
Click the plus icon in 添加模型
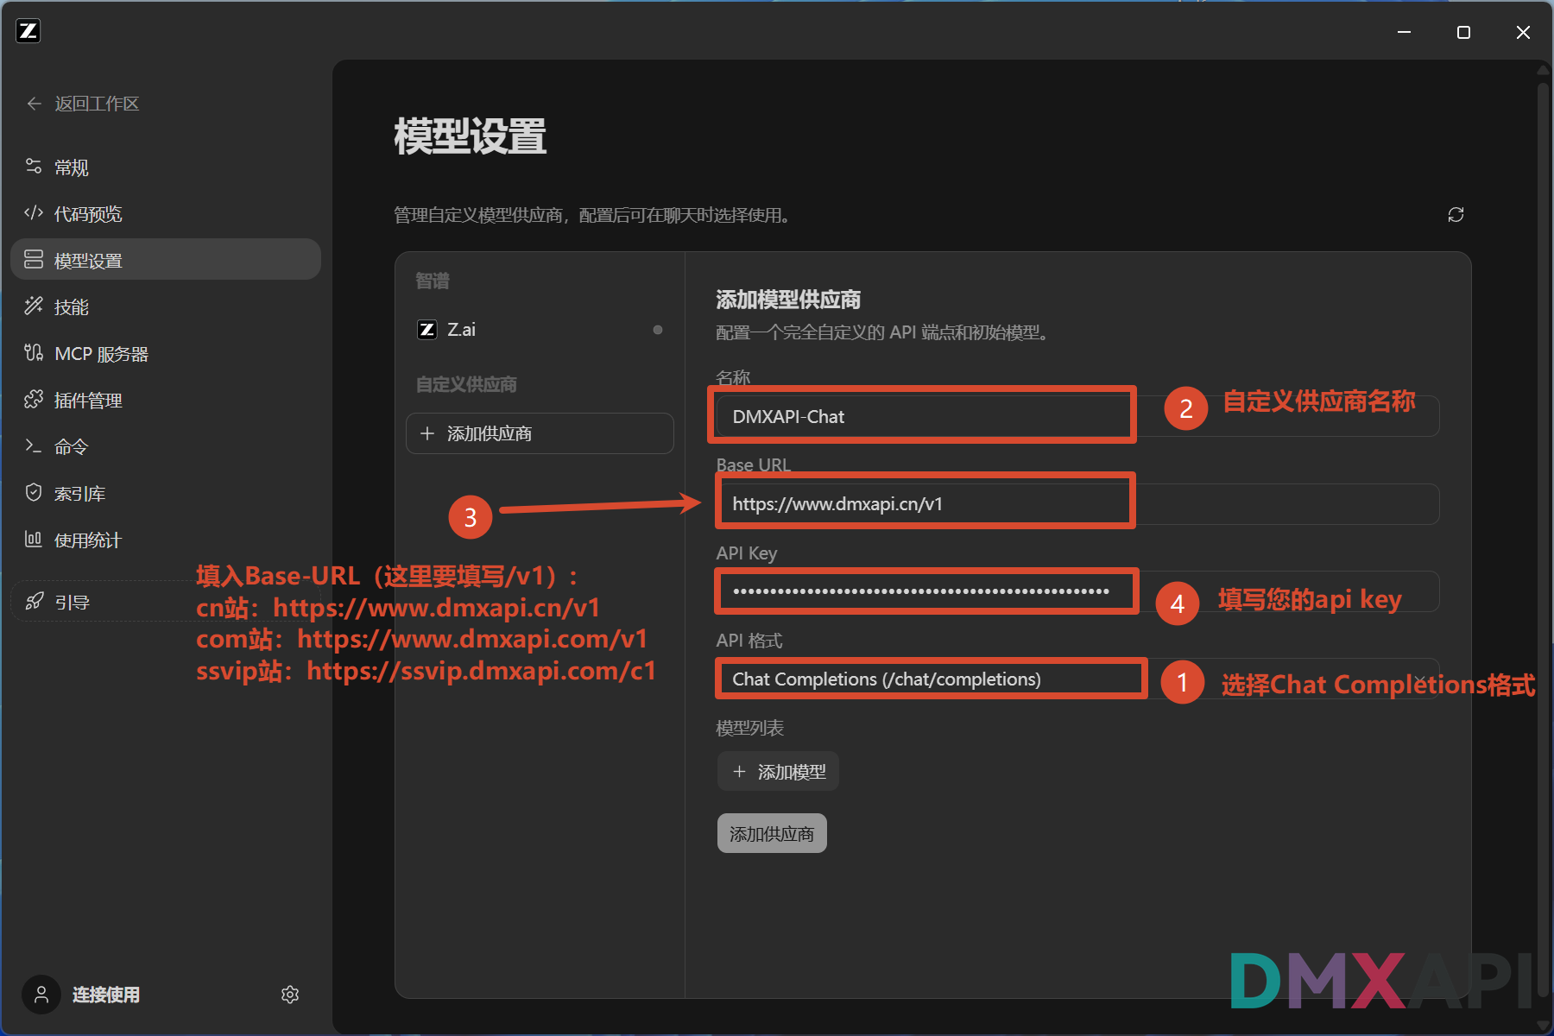[739, 772]
